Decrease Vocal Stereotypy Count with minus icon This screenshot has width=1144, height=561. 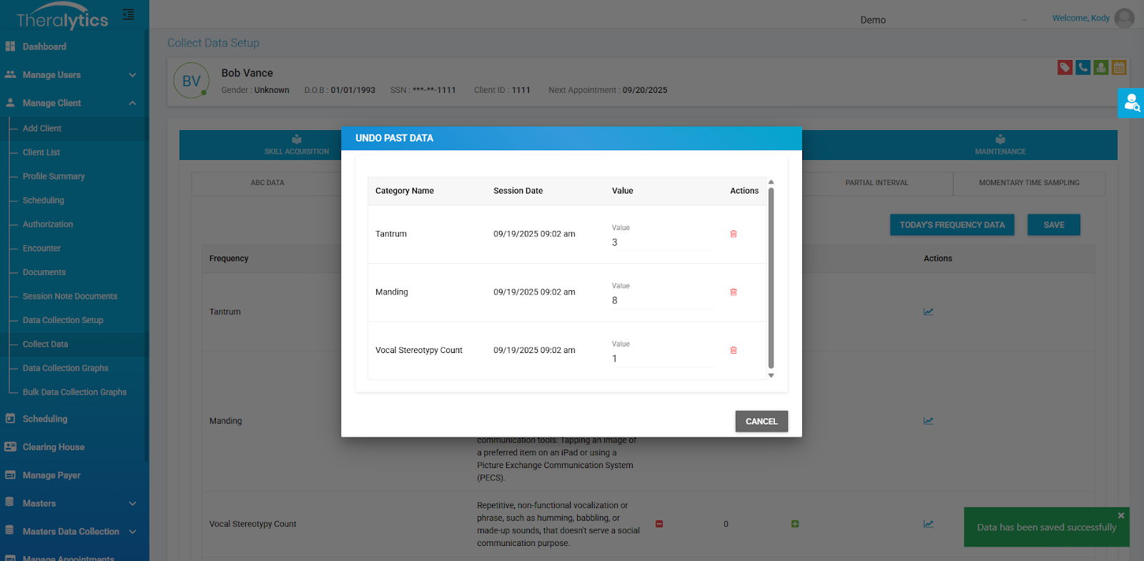[659, 524]
